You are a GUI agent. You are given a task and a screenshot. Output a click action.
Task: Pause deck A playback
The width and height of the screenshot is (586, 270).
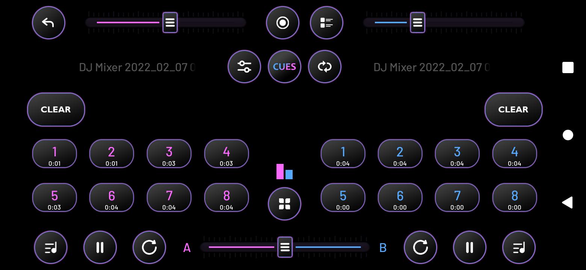pos(100,247)
